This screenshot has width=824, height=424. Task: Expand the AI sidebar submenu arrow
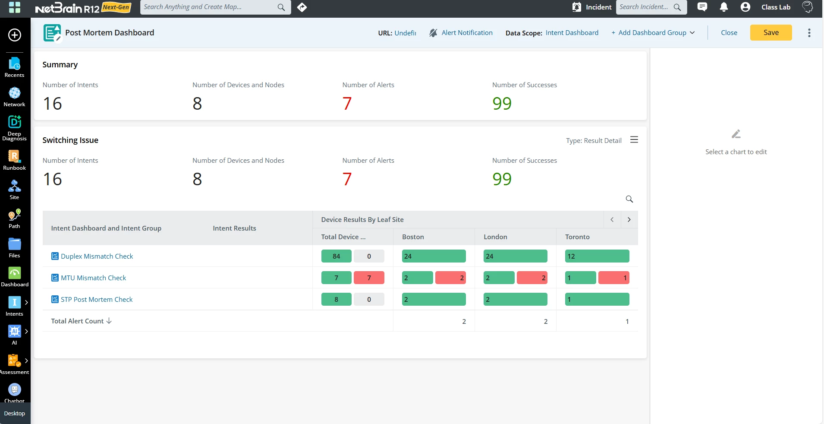click(26, 331)
